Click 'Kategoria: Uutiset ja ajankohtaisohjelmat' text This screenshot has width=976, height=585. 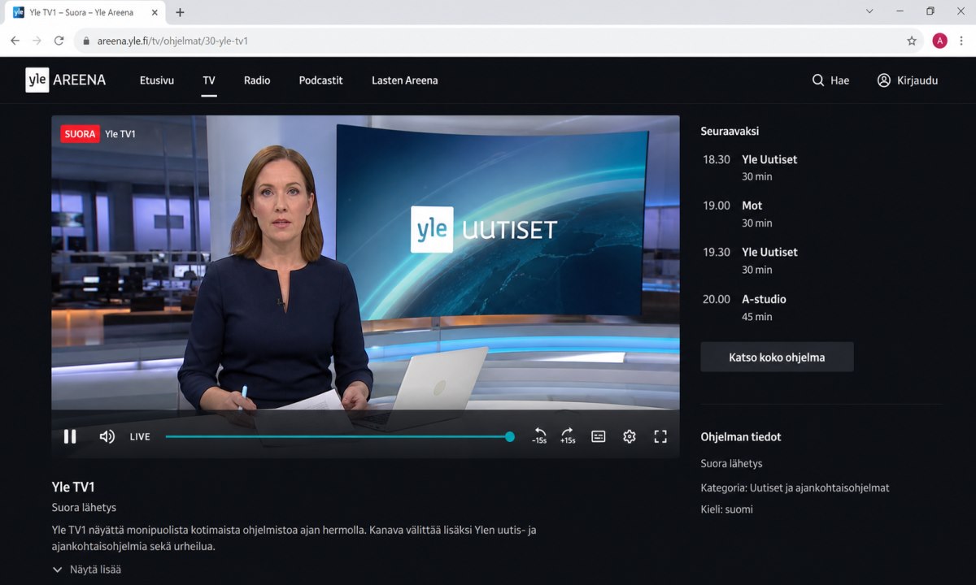[795, 488]
